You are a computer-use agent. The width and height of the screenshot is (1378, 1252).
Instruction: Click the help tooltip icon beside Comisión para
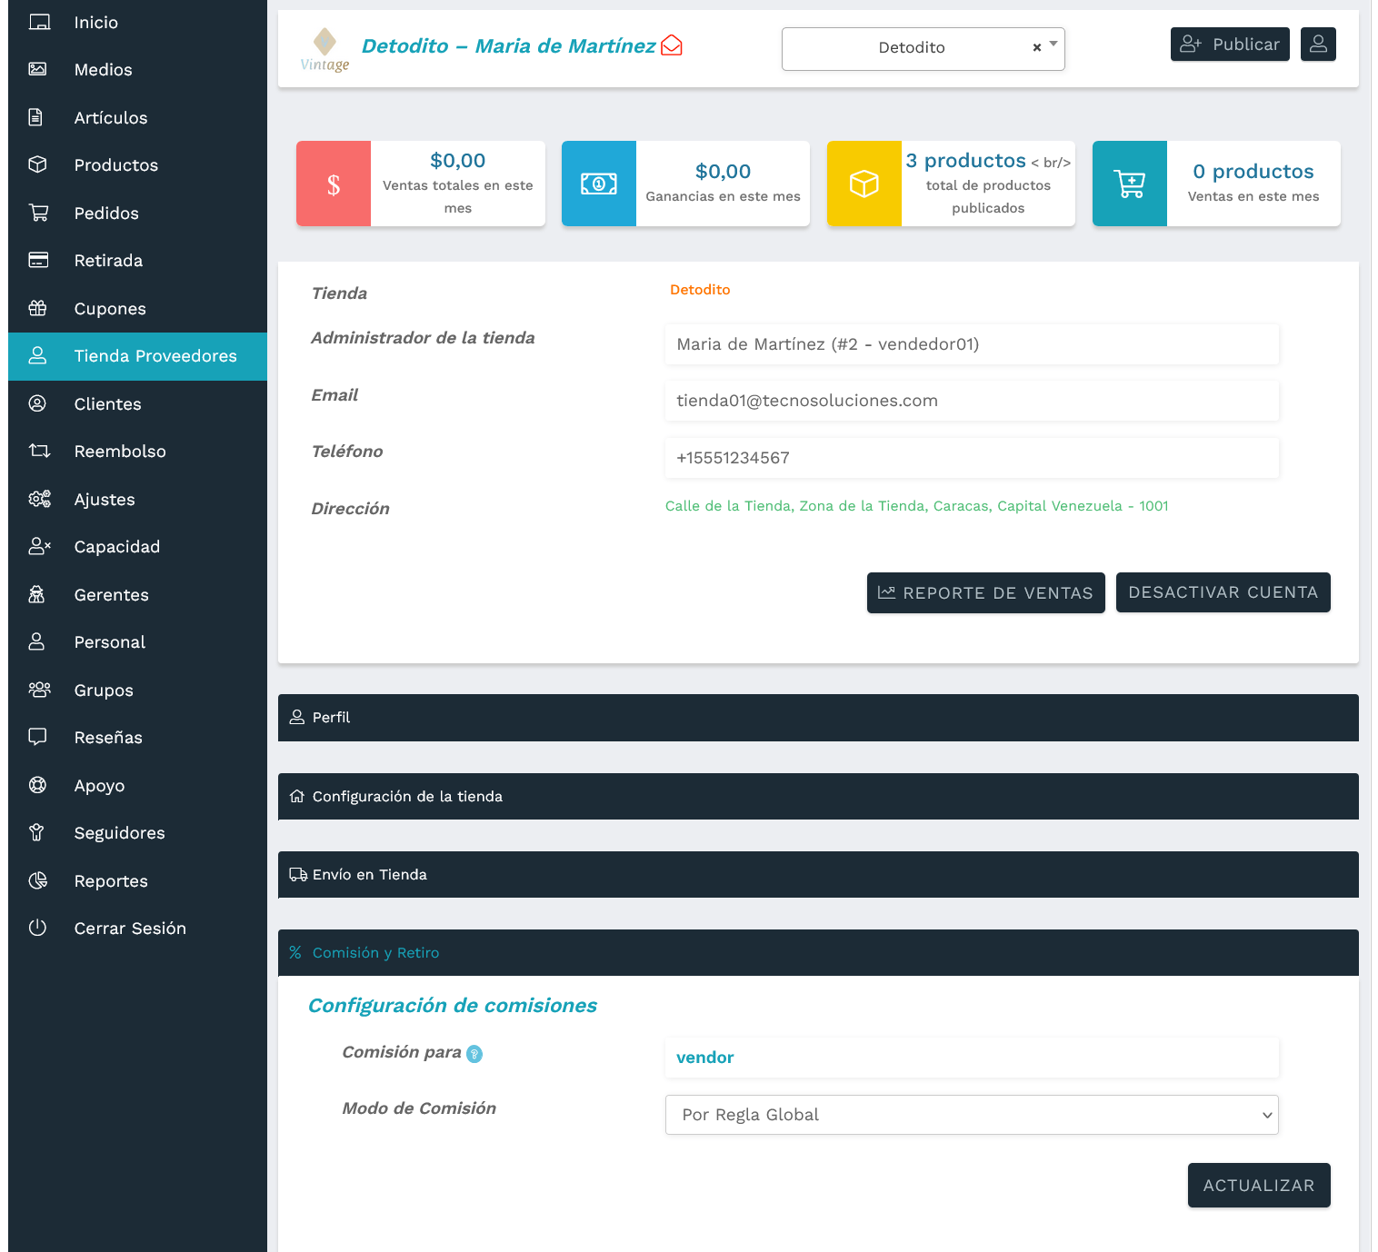[474, 1054]
